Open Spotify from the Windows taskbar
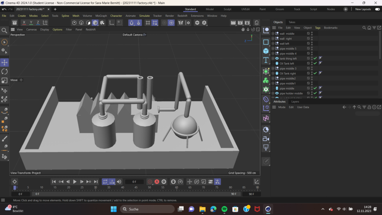 tap(224, 209)
